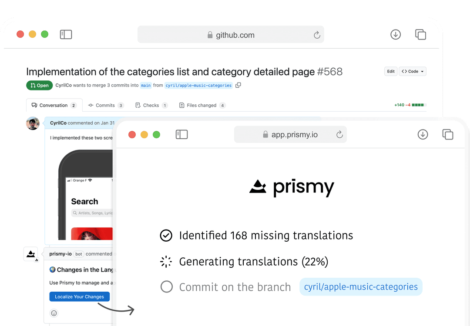Open the Files changed tab
This screenshot has height=326, width=470.
click(202, 105)
